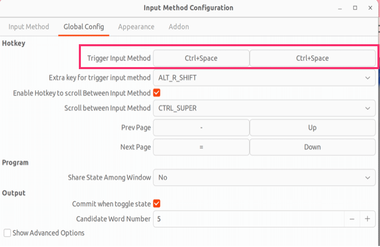The image size is (380, 247).
Task: Focus the Candidate Word Number field
Action: (x=249, y=219)
